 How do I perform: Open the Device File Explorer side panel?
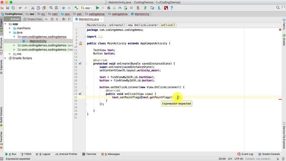coord(284,136)
